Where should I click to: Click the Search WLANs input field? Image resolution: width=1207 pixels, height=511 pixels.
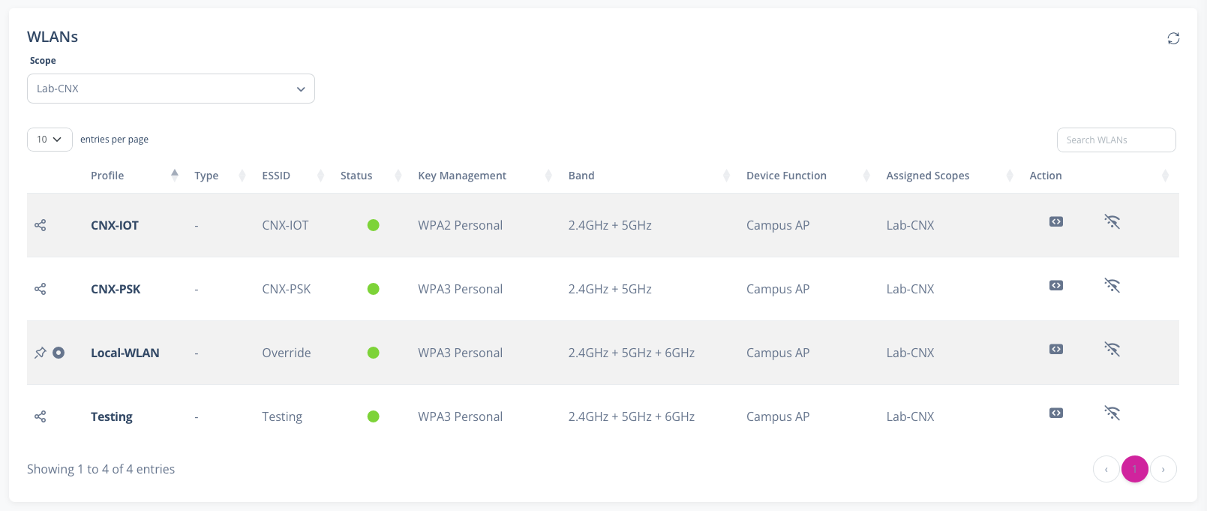(x=1115, y=140)
